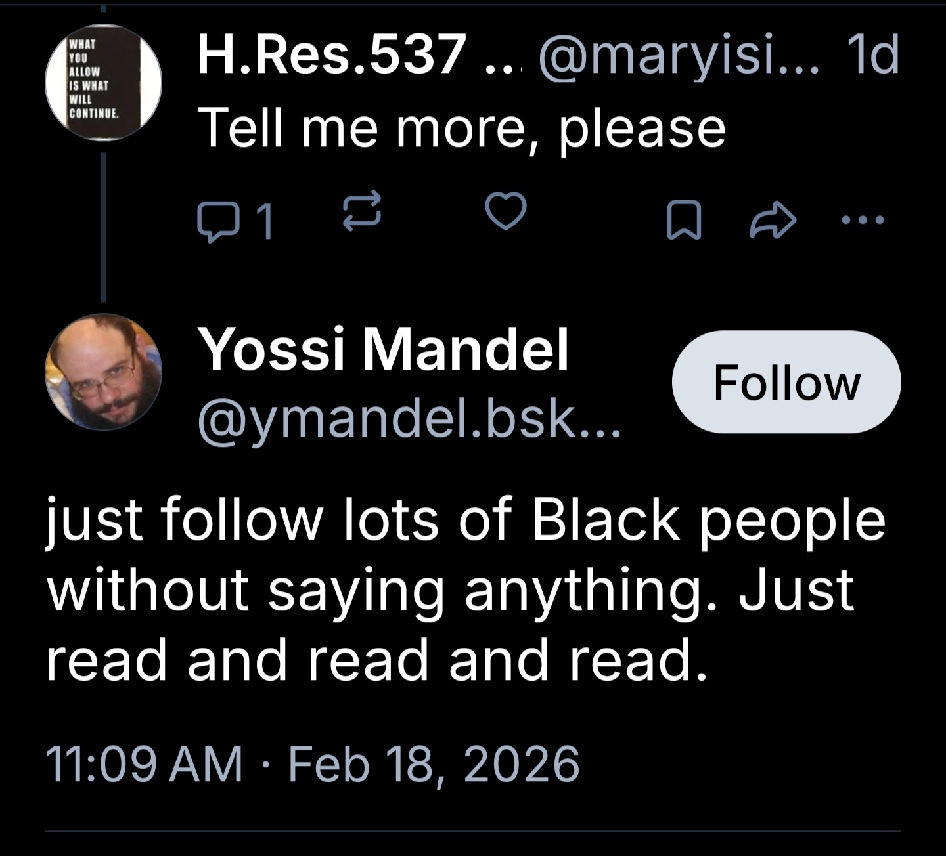Open the H.Res.537 display name profile
The height and width of the screenshot is (856, 946).
(332, 54)
